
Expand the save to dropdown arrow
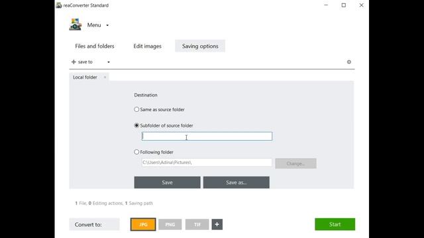[x=109, y=62]
